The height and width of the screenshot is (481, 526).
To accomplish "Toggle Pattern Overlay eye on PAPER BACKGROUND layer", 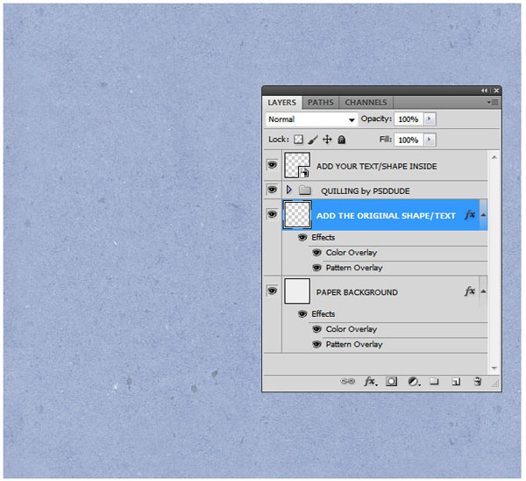I will pyautogui.click(x=316, y=344).
